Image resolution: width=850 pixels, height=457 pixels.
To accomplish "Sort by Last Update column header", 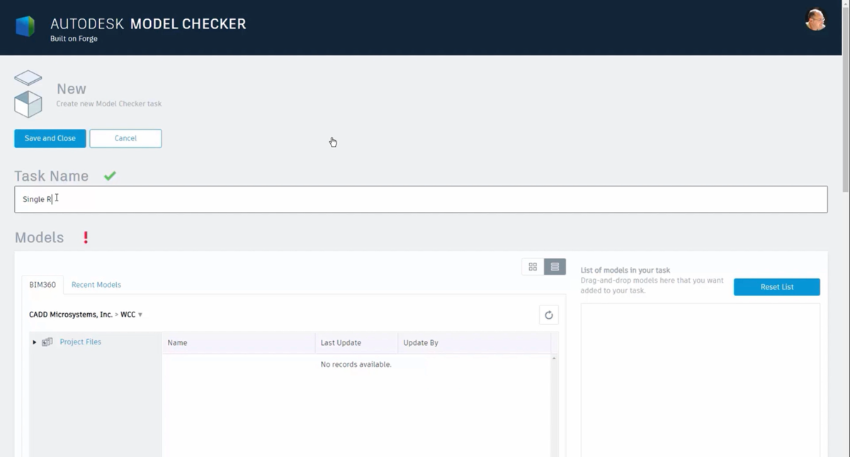I will point(356,343).
